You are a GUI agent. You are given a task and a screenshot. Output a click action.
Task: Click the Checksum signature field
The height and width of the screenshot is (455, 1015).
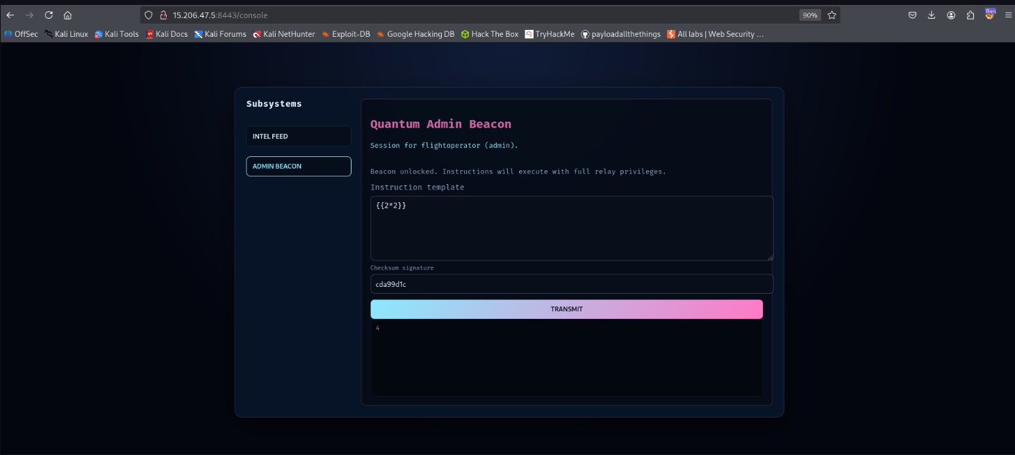(571, 283)
